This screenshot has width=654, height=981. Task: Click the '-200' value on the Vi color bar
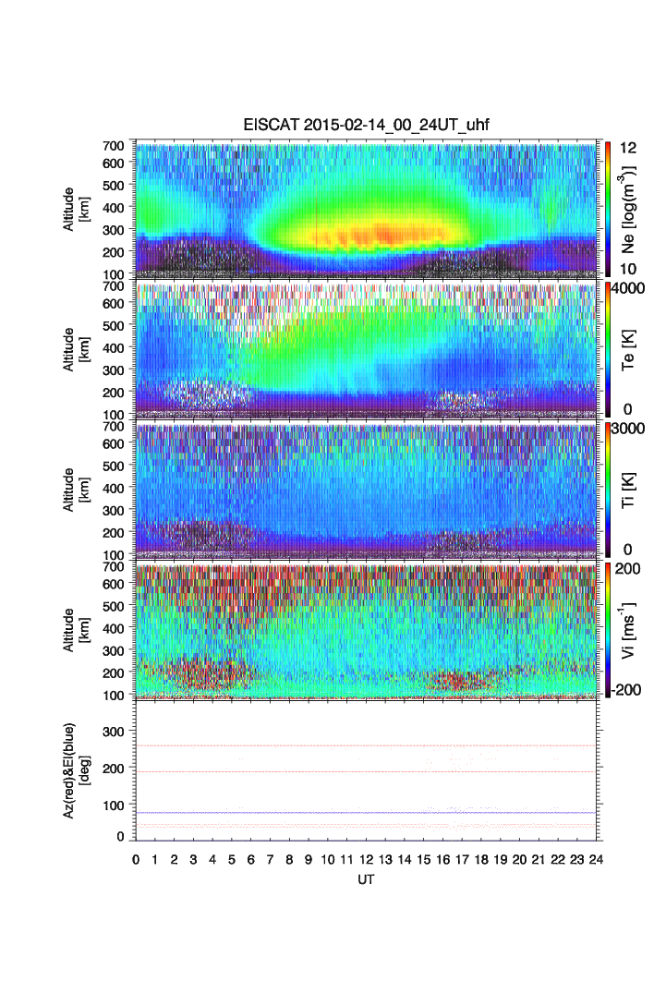[x=626, y=689]
